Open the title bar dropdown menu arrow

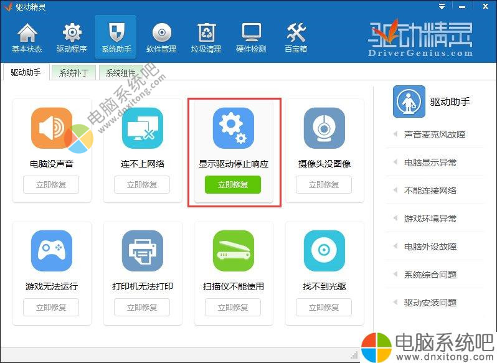tap(442, 7)
